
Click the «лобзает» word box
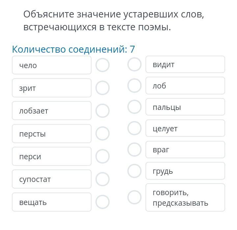click(x=52, y=111)
